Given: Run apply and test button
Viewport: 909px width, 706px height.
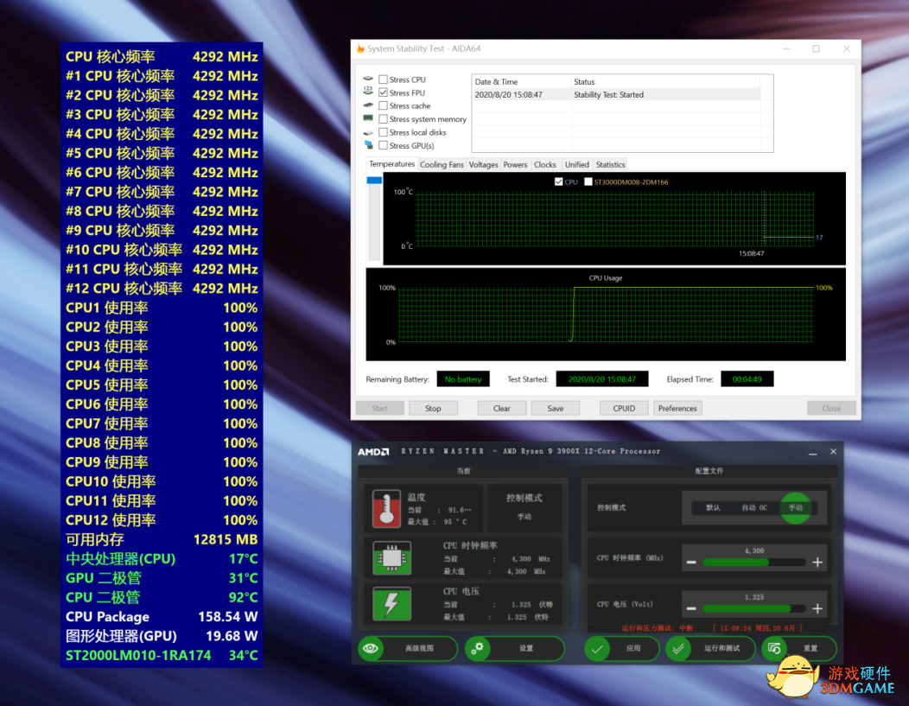Looking at the screenshot, I should click(x=711, y=648).
